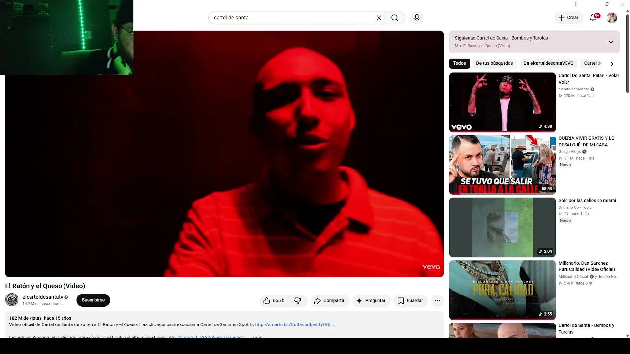Open the browser three-dot menu

[x=576, y=4]
